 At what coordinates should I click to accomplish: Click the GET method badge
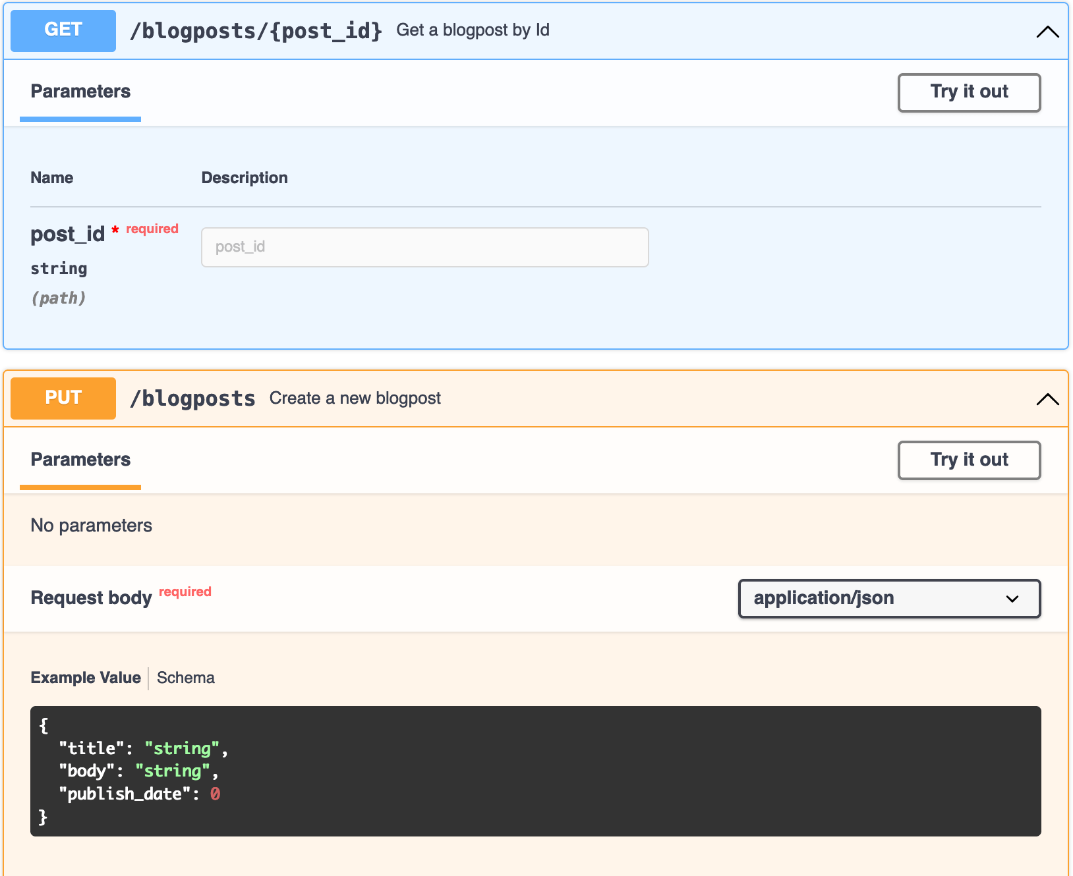click(x=63, y=30)
